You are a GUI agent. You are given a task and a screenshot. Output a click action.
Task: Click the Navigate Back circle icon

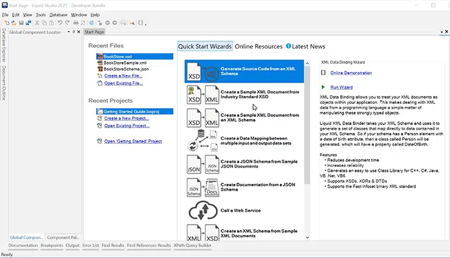click(108, 23)
